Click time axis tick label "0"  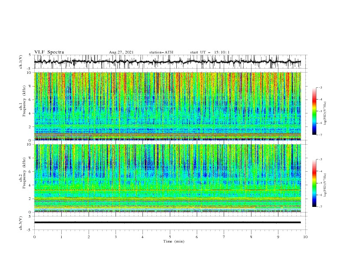[34, 237]
